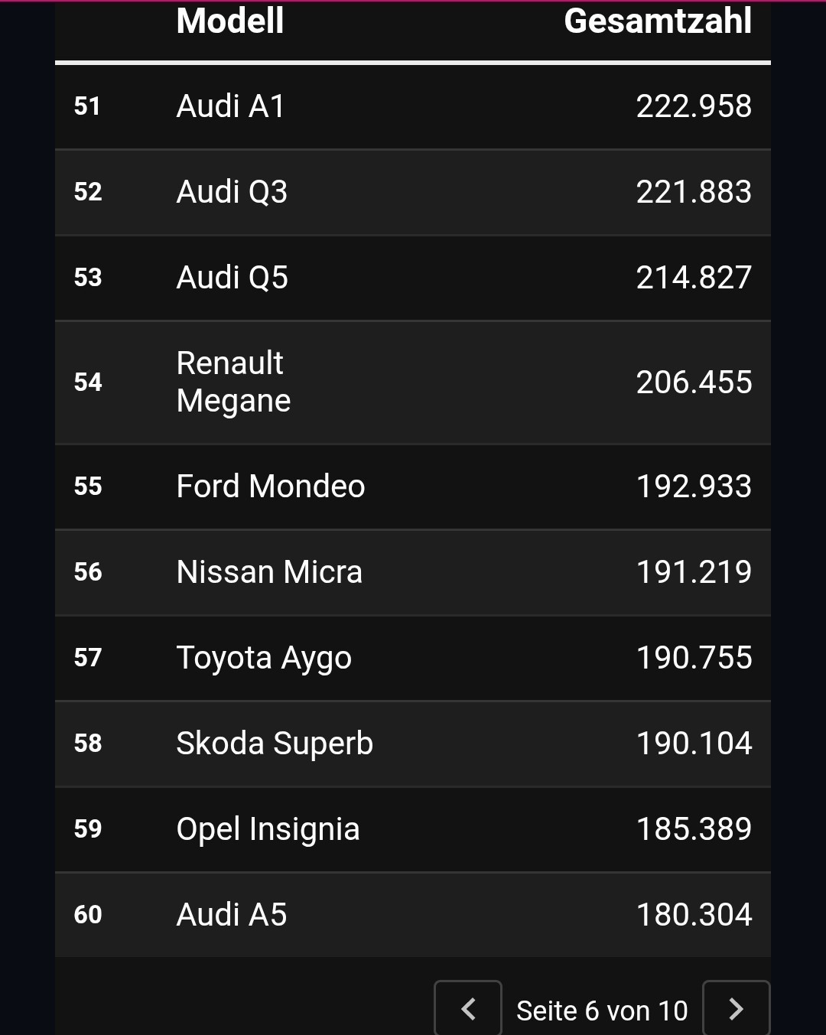Select the Nissan Micra row
This screenshot has width=826, height=1035.
tap(413, 572)
